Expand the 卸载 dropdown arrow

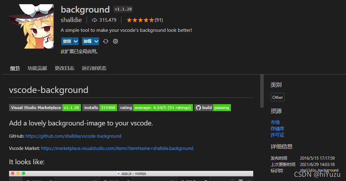click(x=96, y=41)
